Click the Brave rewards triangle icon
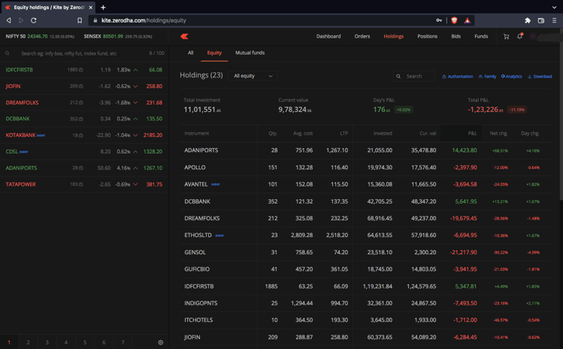Screen dimensions: 563x349 click(x=467, y=20)
